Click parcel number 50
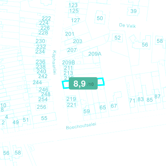The width and height of the screenshot is (166, 166). 100,18
